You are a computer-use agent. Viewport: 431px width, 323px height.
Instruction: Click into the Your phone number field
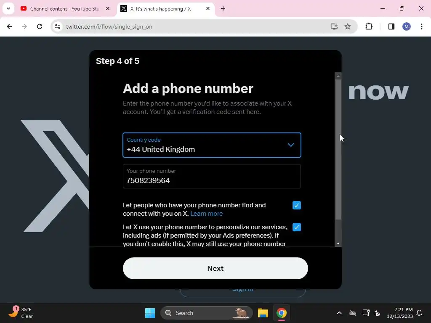click(x=212, y=176)
